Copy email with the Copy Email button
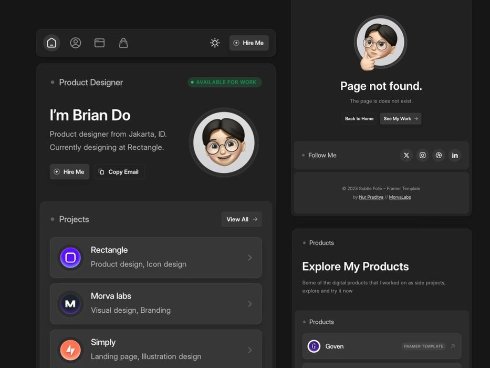The height and width of the screenshot is (368, 490). point(119,172)
